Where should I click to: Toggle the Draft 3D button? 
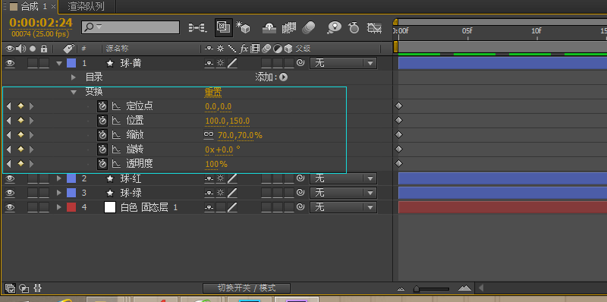pyautogui.click(x=224, y=27)
